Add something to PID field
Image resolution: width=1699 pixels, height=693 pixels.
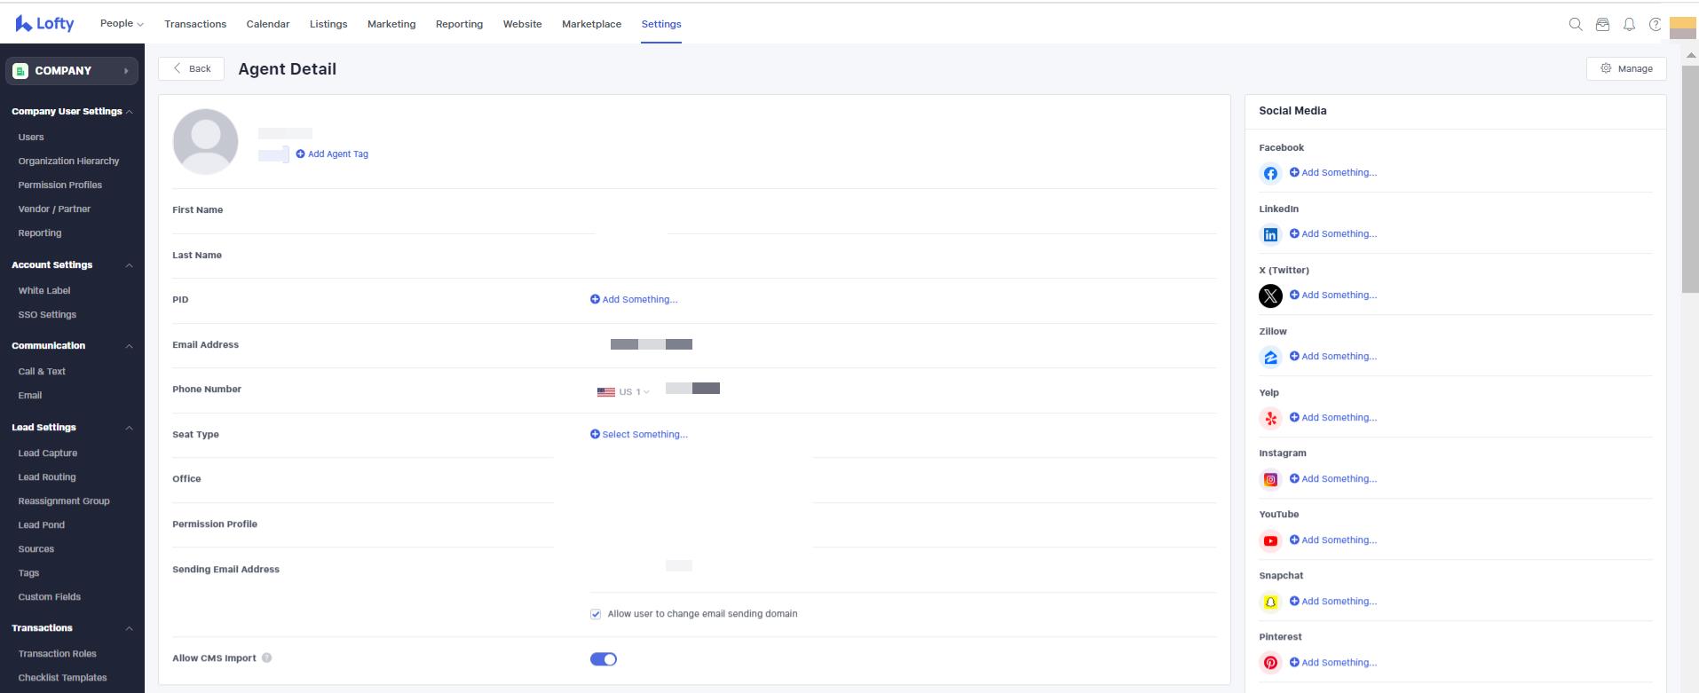[x=634, y=299]
